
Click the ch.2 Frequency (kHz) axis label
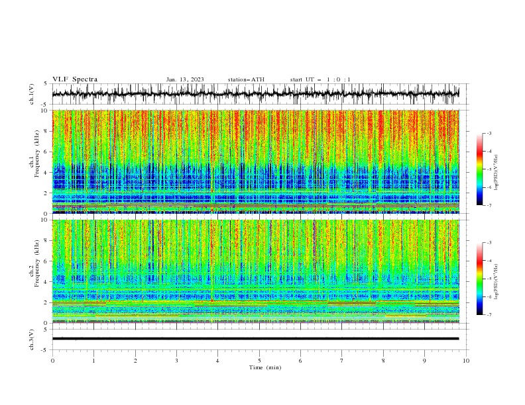(34, 263)
